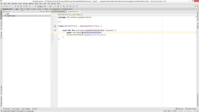Open the Run menu
The image size is (199, 112).
pos(40,3)
